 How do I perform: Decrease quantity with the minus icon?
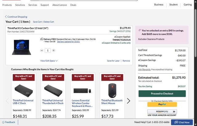42,51
